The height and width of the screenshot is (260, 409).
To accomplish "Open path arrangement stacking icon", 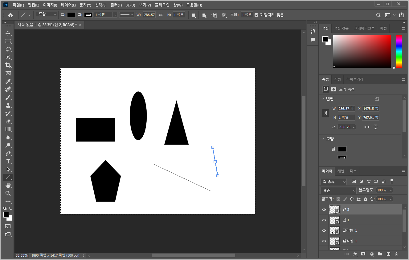I will point(214,15).
